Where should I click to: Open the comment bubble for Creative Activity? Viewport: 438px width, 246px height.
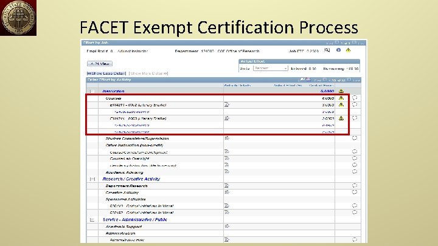tap(355, 192)
